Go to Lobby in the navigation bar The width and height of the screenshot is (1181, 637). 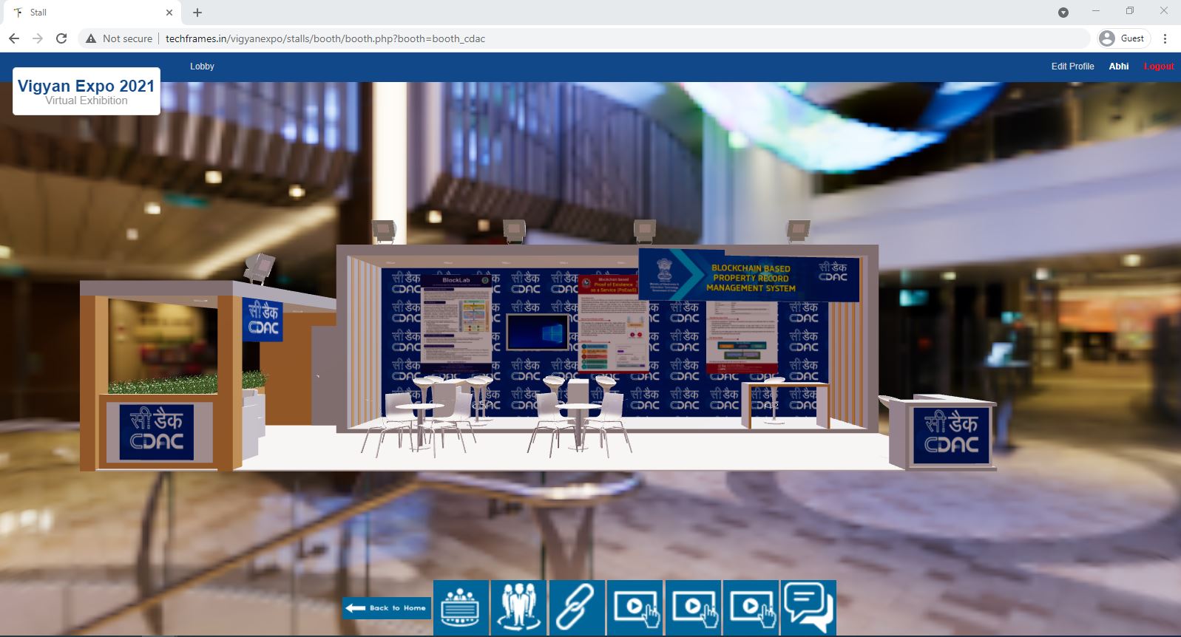click(202, 67)
